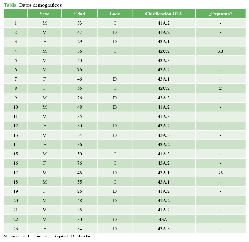Select the 42C.2 classification in row 4

tap(164, 51)
